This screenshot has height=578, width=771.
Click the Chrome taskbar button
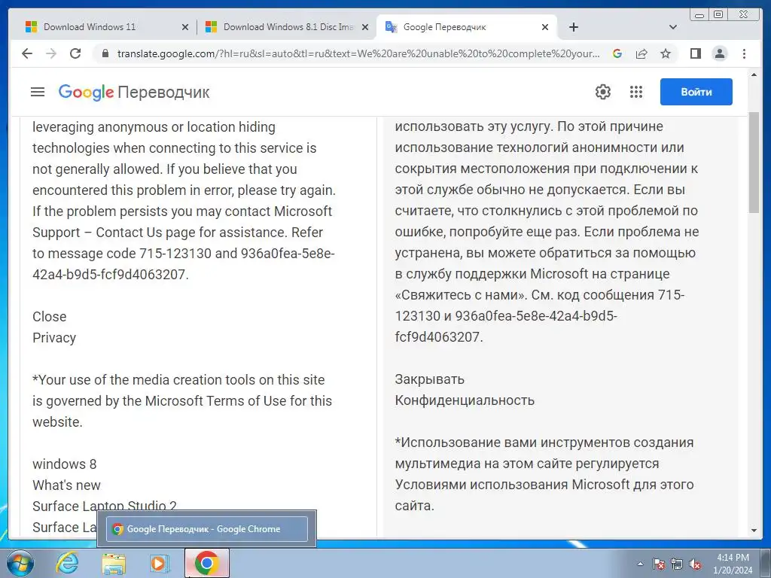206,563
